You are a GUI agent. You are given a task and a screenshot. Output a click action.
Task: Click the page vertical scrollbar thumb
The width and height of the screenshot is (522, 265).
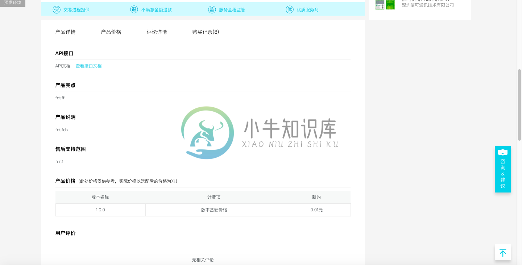(519, 105)
